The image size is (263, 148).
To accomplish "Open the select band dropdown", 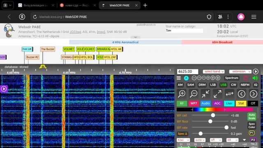I will click(x=214, y=72).
